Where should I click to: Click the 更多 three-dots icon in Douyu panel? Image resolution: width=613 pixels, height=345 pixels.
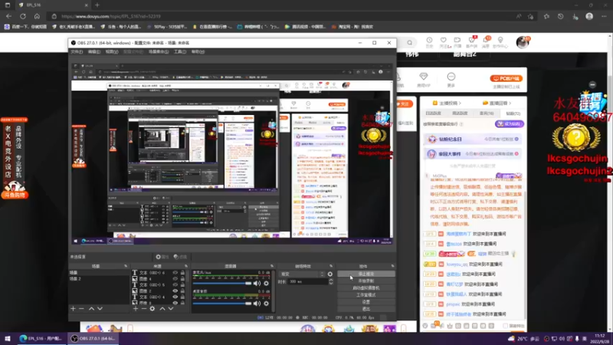[x=451, y=77]
